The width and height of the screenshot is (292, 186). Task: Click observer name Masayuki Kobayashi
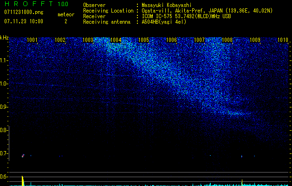[x=167, y=6]
